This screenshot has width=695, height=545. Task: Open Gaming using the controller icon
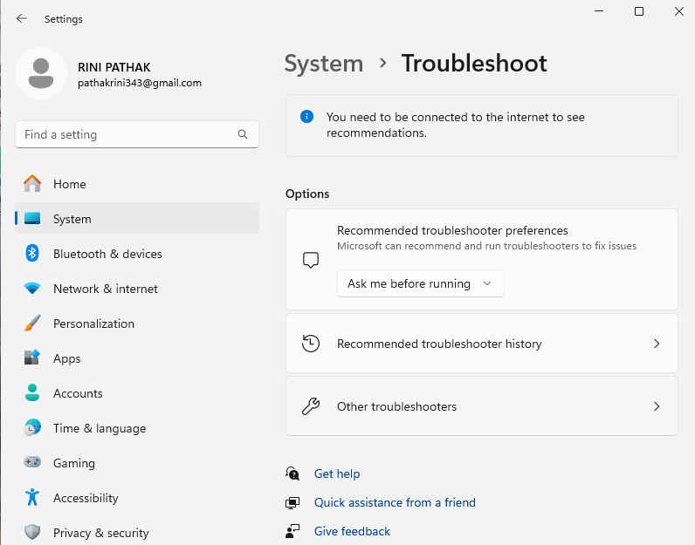pos(32,463)
